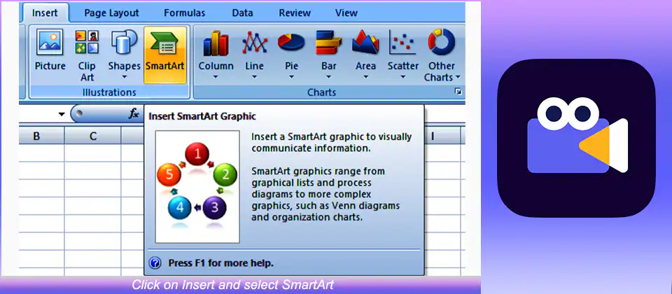The image size is (672, 294).
Task: Click the blue help question-mark icon
Action: coord(155,262)
